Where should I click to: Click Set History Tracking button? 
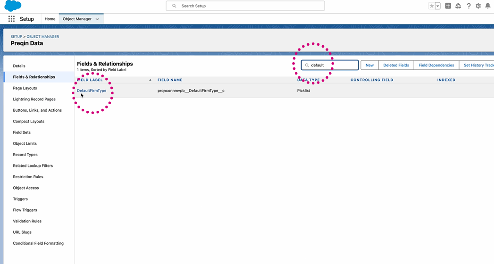point(477,65)
